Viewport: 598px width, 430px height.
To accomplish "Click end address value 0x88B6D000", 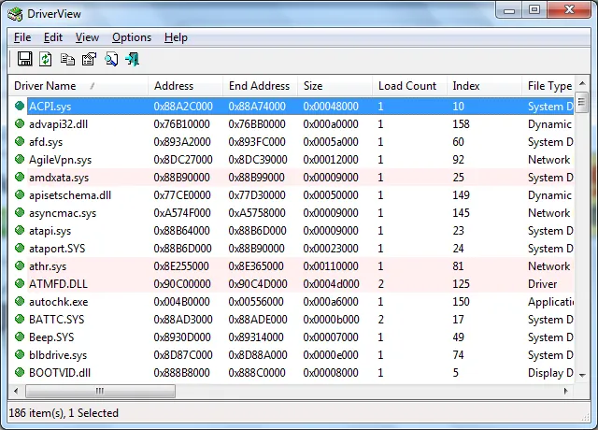I will coord(258,231).
